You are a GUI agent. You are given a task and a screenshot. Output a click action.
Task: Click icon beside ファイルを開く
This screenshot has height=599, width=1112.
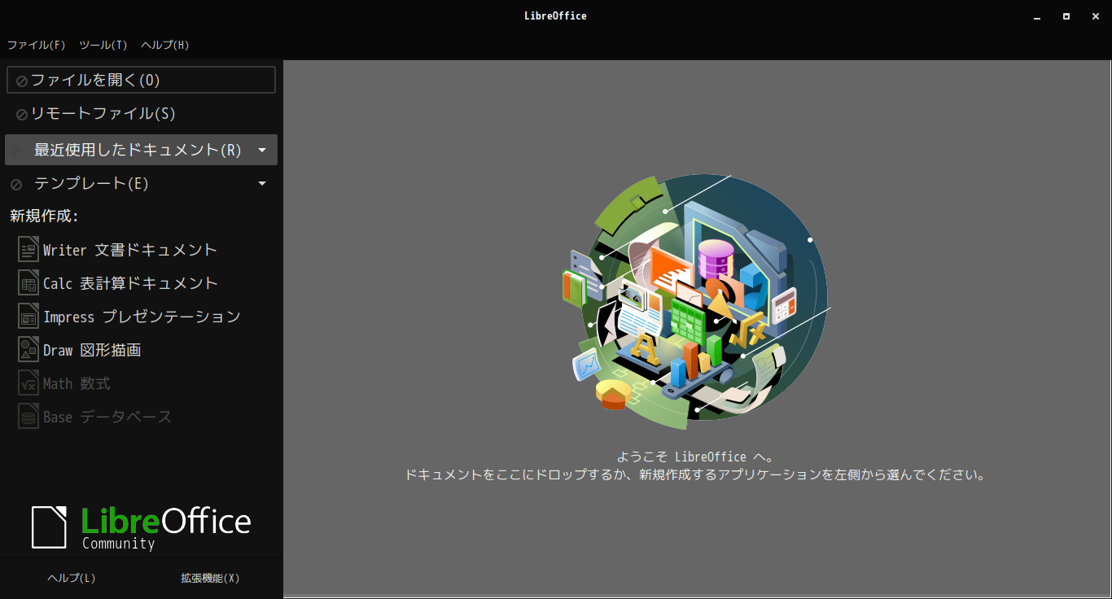pos(22,81)
